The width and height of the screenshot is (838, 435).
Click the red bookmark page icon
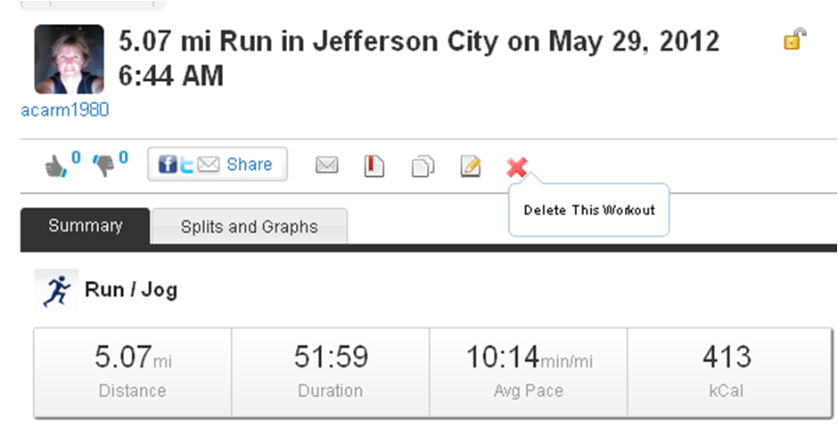374,165
